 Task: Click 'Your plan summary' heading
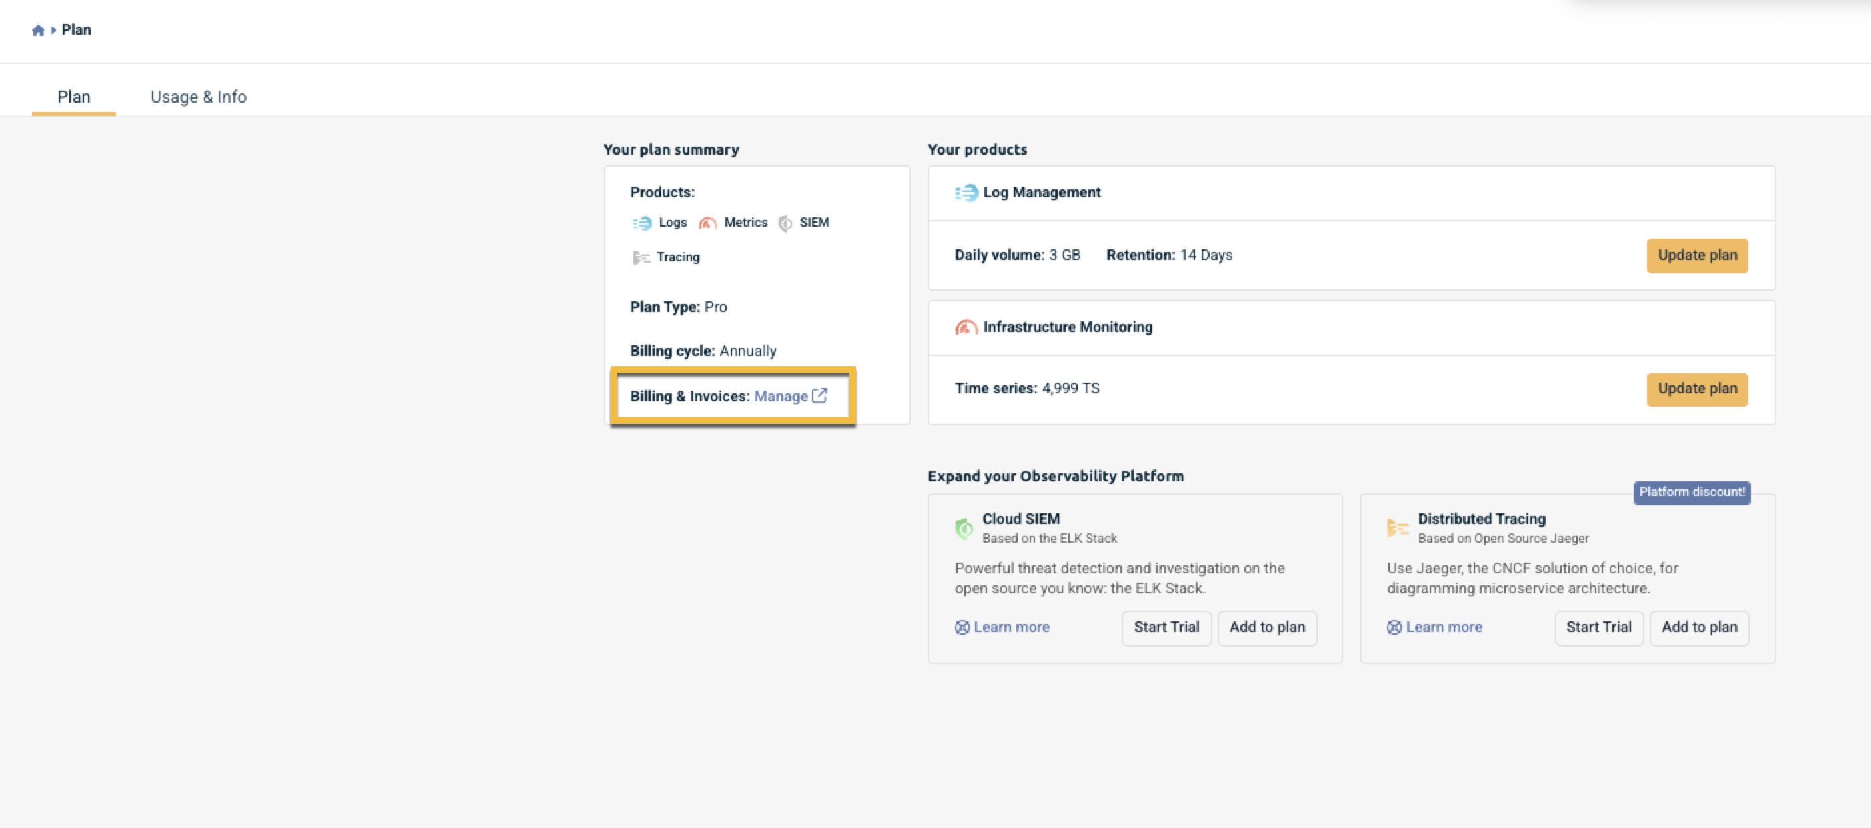[x=671, y=149]
